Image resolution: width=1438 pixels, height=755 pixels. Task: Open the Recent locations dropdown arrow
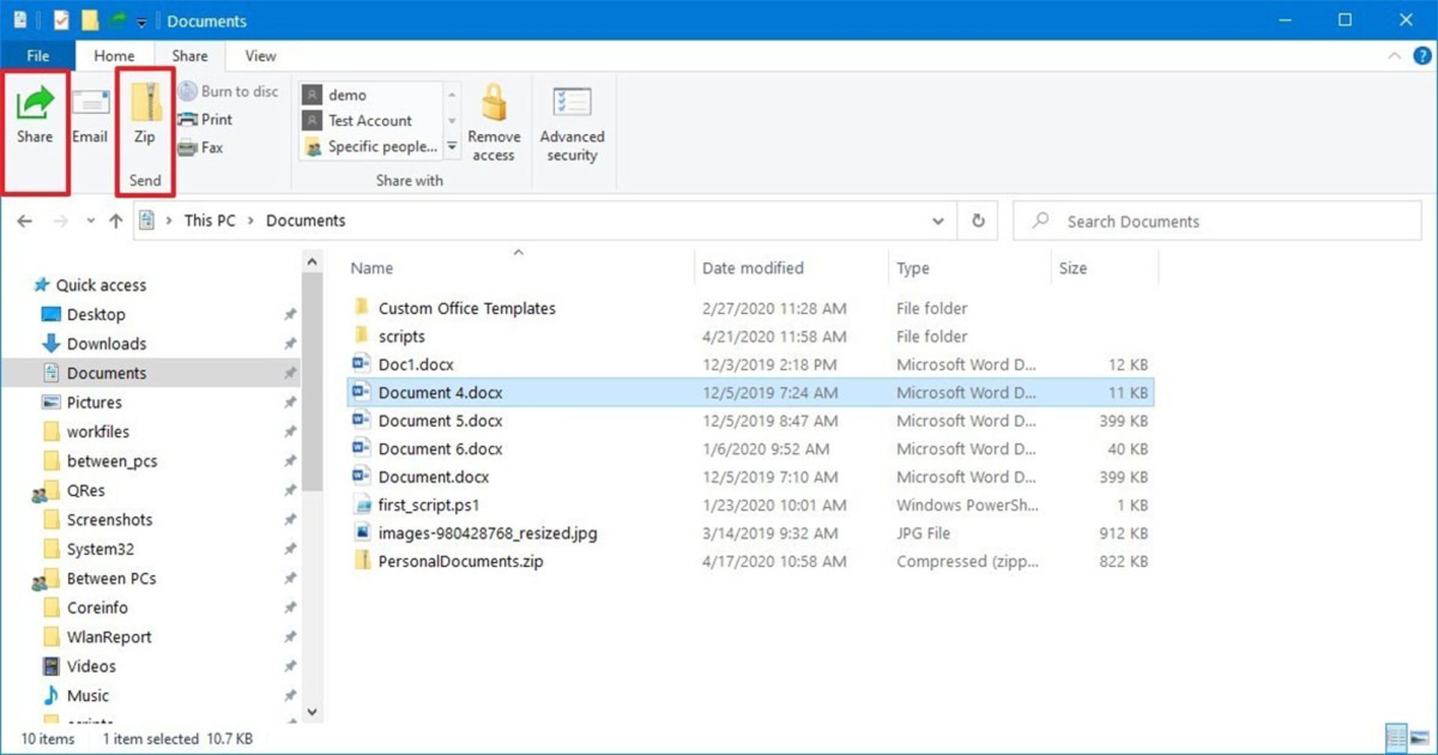tap(91, 221)
